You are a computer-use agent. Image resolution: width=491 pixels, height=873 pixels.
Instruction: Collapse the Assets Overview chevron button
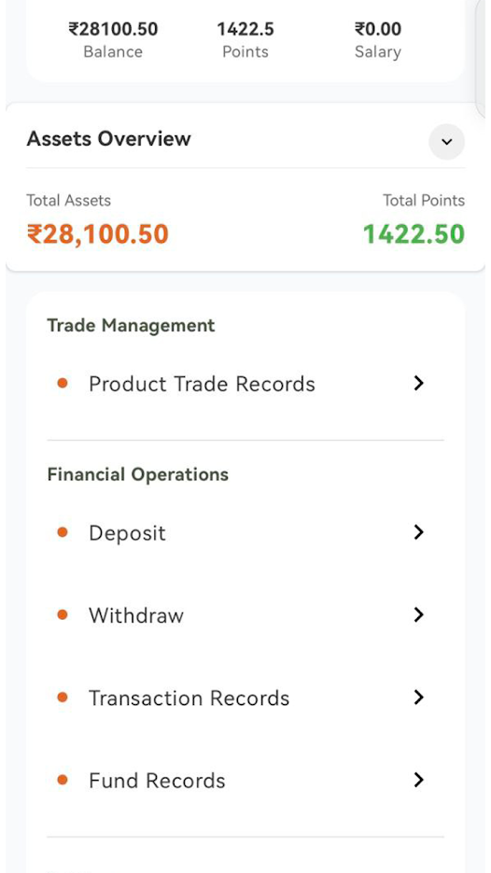(x=446, y=142)
